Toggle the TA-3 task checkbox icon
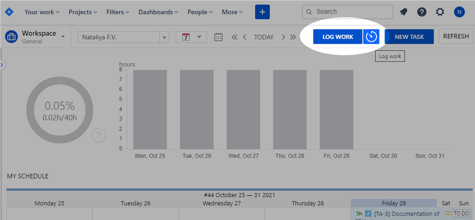The height and width of the screenshot is (220, 475). click(368, 214)
